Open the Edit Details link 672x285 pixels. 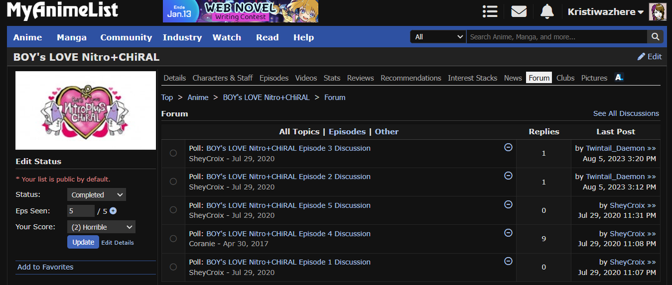[118, 243]
